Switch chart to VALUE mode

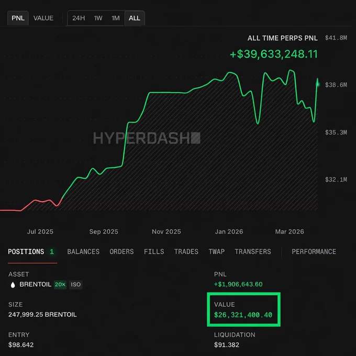click(x=43, y=18)
